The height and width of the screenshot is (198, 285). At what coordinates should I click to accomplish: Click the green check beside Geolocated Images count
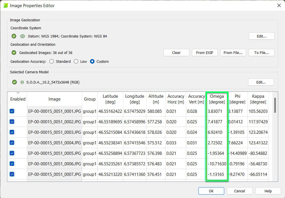14,53
